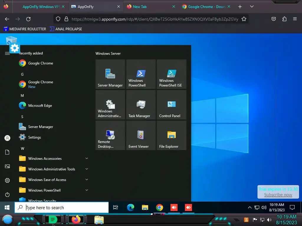Open MEDIAFIRE ROULETTER bookmark
The height and width of the screenshot is (226, 302).
(25, 29)
